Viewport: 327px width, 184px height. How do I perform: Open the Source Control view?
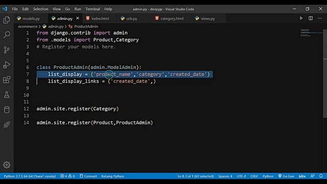pyautogui.click(x=7, y=50)
